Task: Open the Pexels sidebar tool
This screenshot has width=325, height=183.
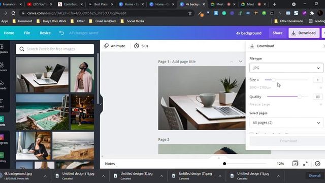Action: tap(2, 121)
